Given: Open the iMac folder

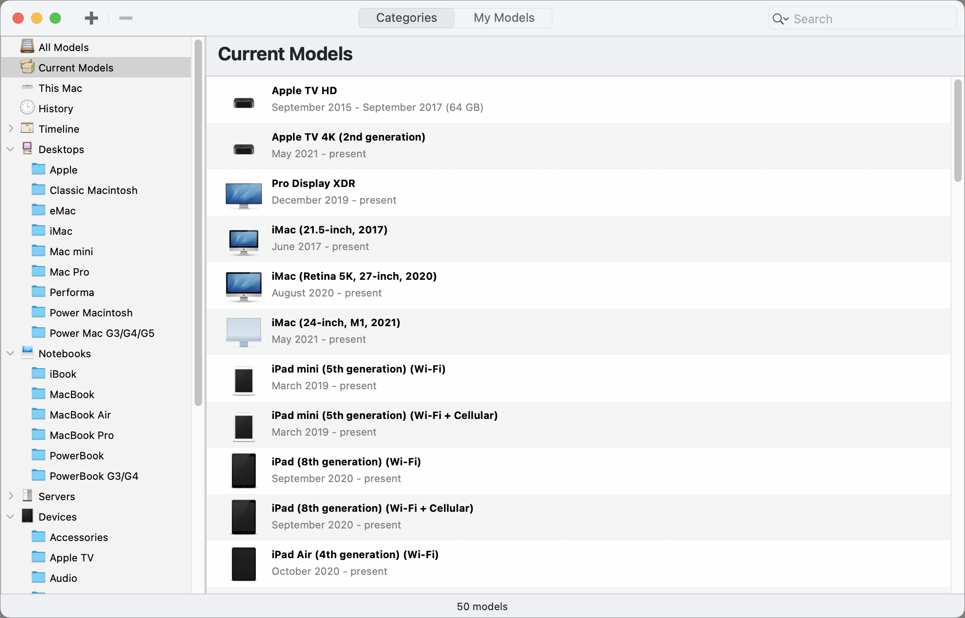Looking at the screenshot, I should point(96,231).
